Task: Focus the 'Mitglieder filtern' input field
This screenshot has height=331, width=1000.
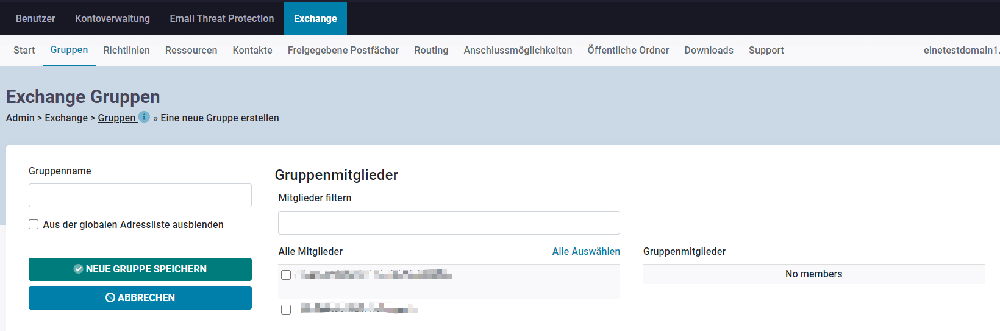Action: tap(449, 223)
